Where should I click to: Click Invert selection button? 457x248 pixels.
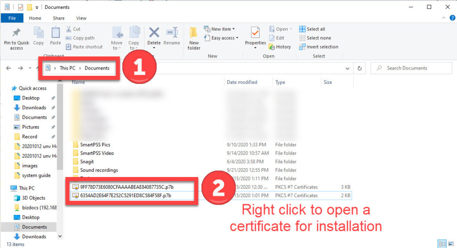tap(319, 47)
